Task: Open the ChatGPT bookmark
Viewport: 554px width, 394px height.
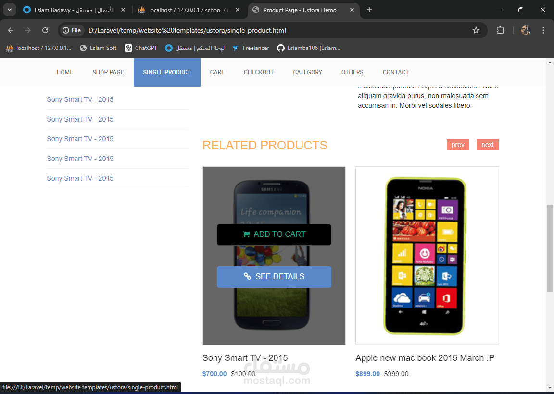Action: (x=140, y=48)
